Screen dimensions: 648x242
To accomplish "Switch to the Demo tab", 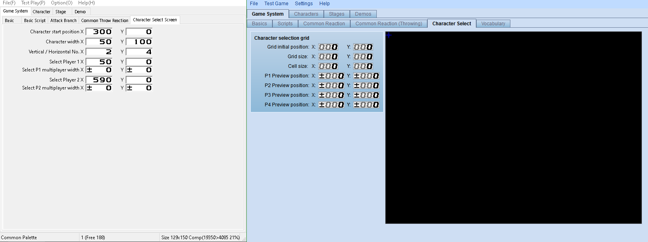I will click(80, 12).
